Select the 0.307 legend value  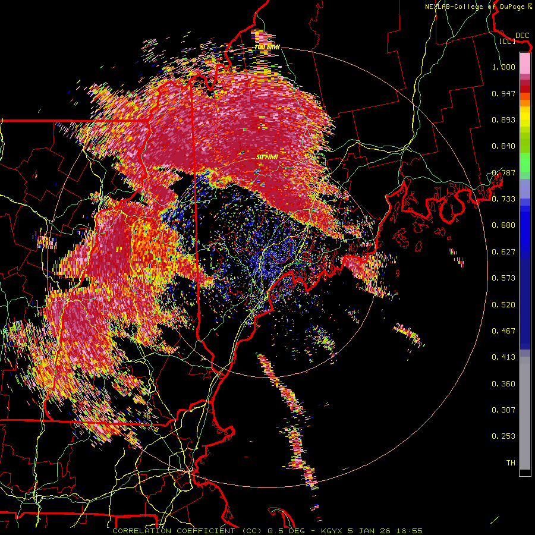503,410
